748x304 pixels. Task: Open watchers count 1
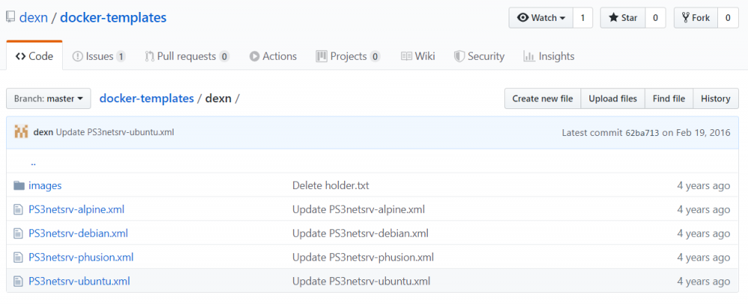pyautogui.click(x=583, y=18)
